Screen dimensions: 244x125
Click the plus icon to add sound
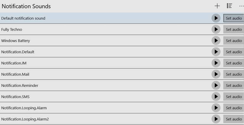click(x=217, y=6)
